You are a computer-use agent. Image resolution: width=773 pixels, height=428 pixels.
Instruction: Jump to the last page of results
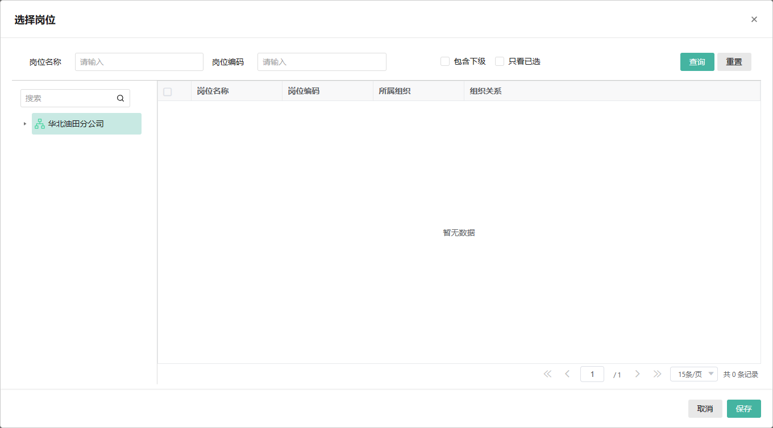(x=658, y=374)
